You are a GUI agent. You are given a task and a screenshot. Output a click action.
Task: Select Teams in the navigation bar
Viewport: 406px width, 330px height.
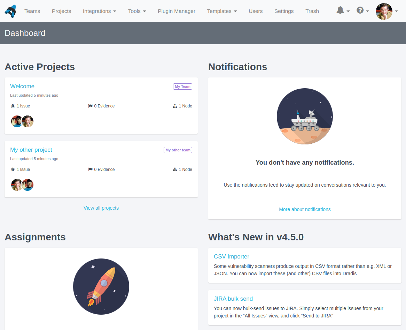click(32, 11)
